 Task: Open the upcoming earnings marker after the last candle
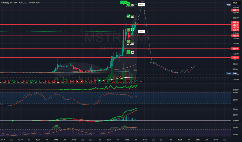(142, 82)
